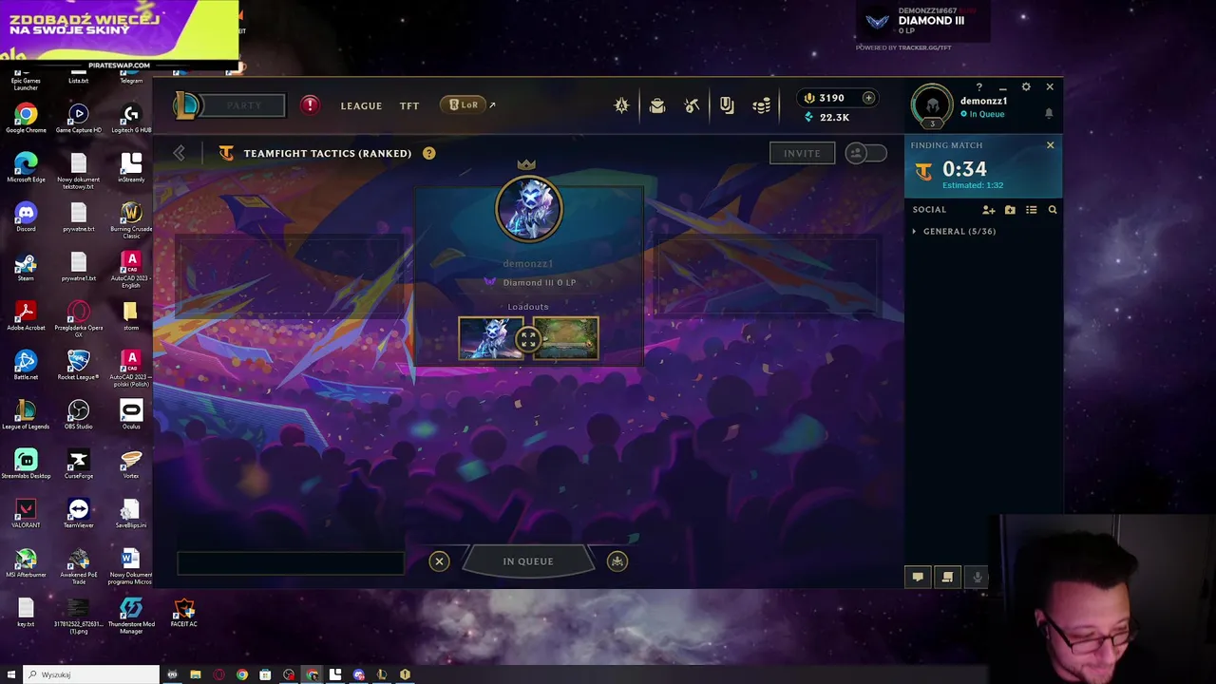Select the Little Legend loadout thumbnail
The image size is (1216, 684).
[490, 339]
